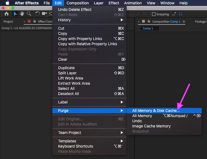Switch to the Effect Controls tab
Viewport: 207px width, 159px height.
pyautogui.click(x=45, y=22)
